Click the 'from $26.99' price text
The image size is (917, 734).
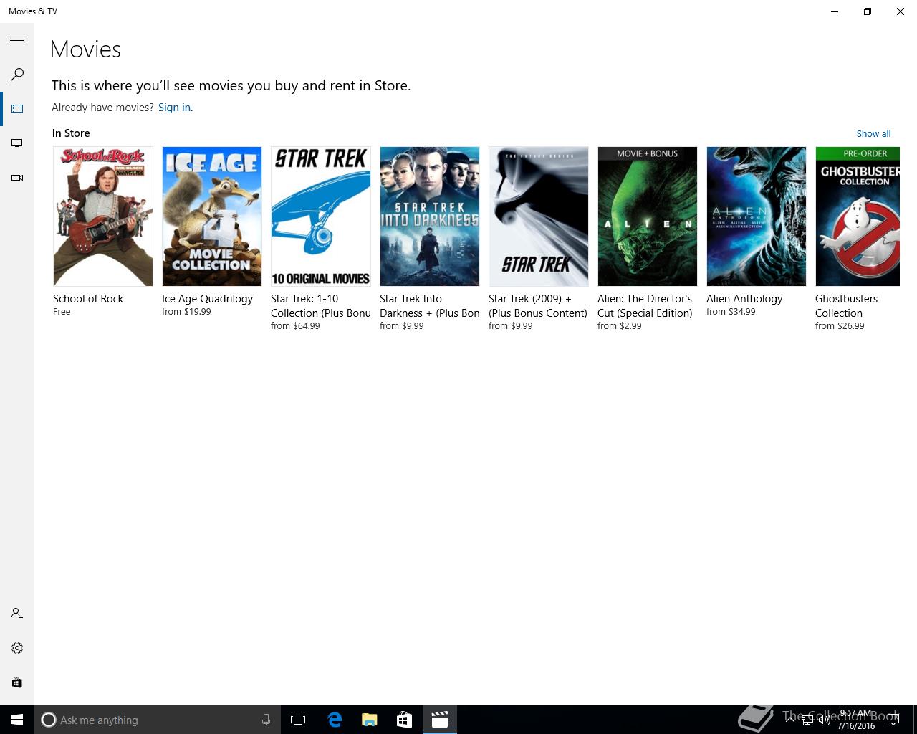click(840, 326)
